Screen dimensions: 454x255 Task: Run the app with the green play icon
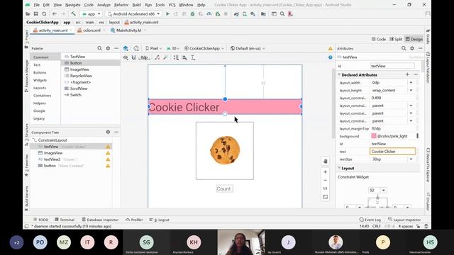click(167, 14)
